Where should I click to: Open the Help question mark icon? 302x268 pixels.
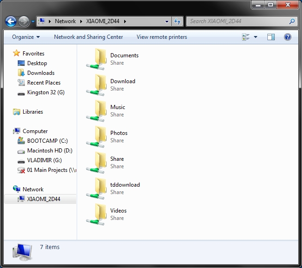click(x=287, y=37)
